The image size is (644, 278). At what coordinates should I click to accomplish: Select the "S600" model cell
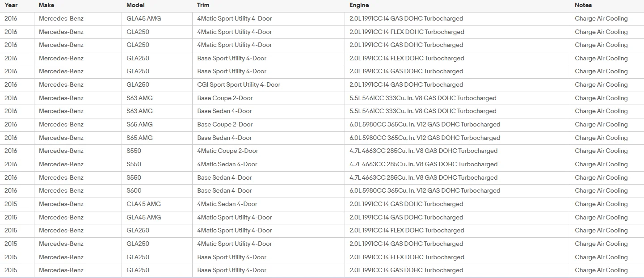tap(134, 190)
